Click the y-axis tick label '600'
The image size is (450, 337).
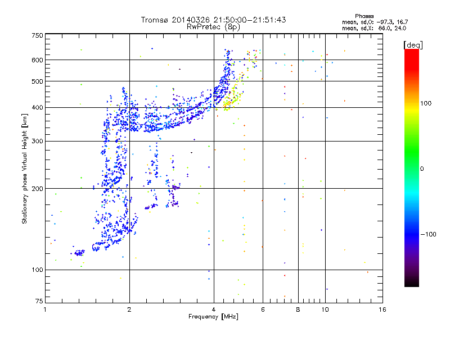(37, 60)
